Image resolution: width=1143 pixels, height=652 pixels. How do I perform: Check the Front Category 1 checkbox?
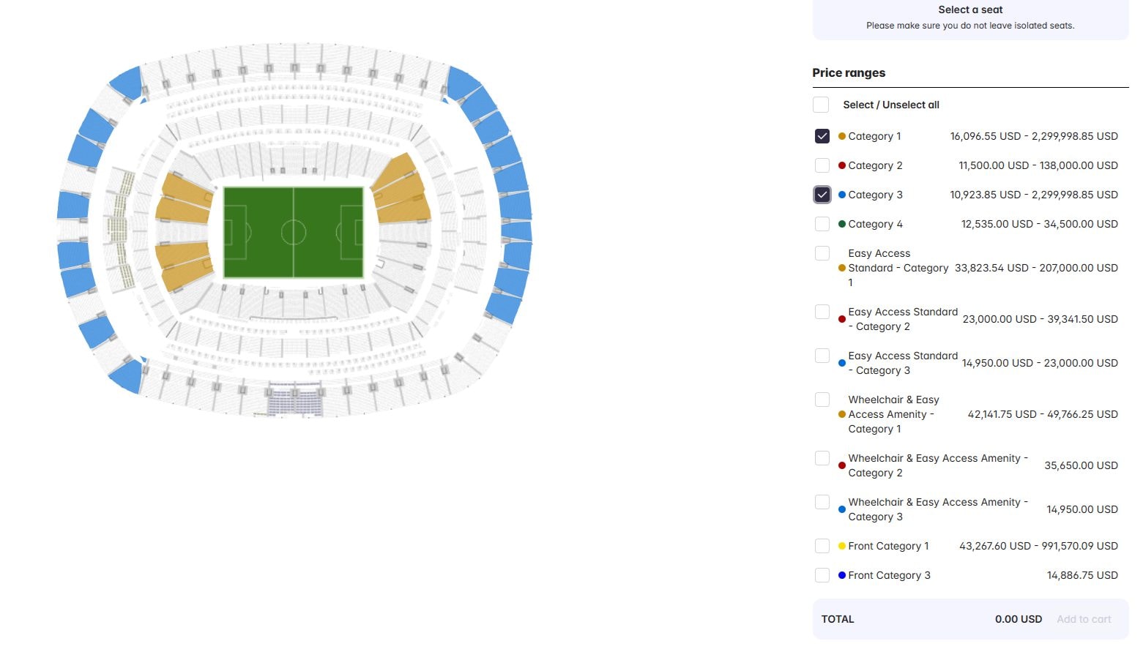[822, 546]
